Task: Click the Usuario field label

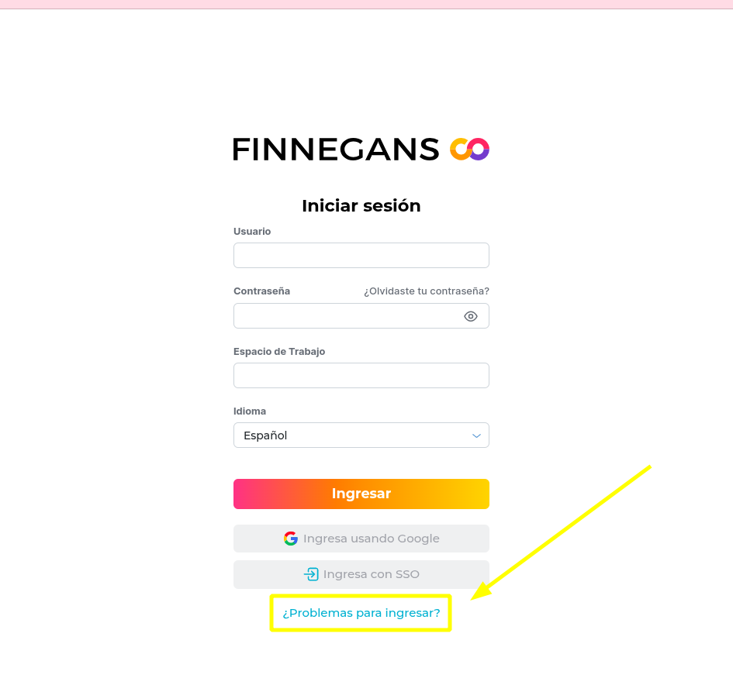Action: pos(252,232)
